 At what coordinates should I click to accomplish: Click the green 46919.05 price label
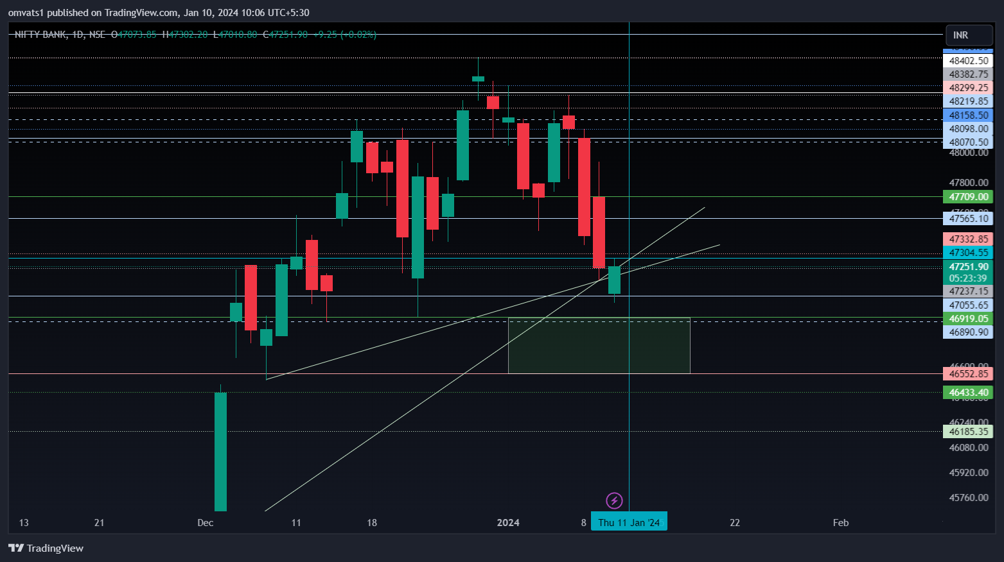968,319
